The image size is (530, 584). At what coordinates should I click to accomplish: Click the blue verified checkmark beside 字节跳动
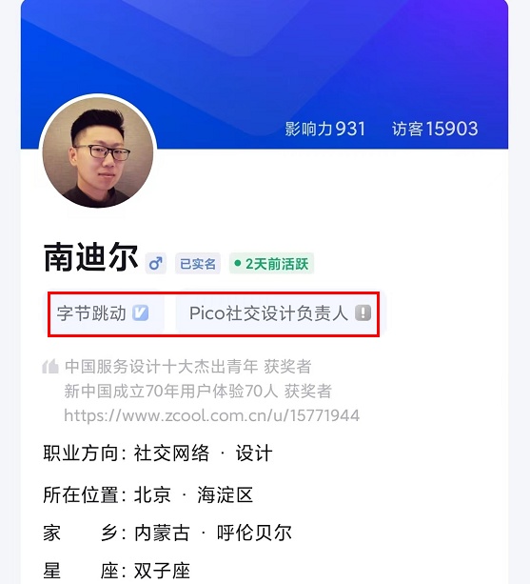[140, 312]
